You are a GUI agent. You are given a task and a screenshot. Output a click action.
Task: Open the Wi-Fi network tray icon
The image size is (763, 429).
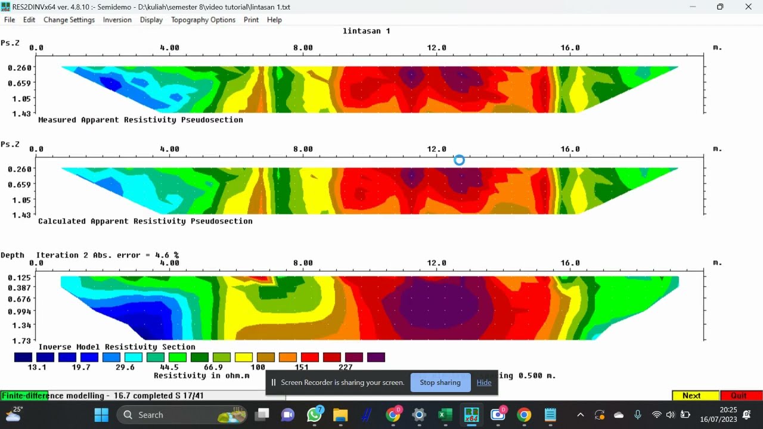pos(657,415)
